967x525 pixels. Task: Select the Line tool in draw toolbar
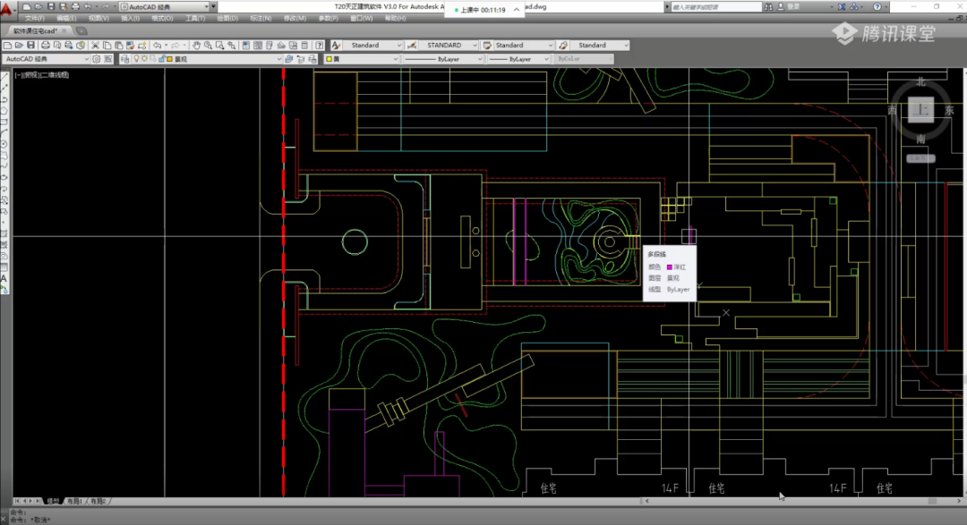click(x=4, y=77)
